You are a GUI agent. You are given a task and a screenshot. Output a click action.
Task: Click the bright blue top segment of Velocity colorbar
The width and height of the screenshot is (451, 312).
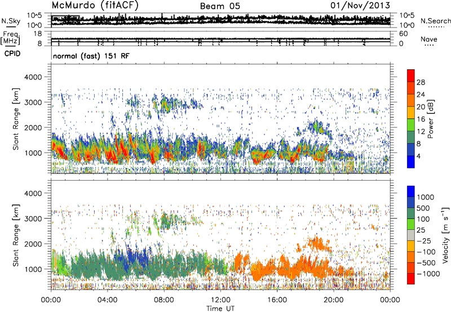(411, 191)
